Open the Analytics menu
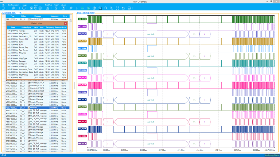The image size is (280, 157). [48, 5]
